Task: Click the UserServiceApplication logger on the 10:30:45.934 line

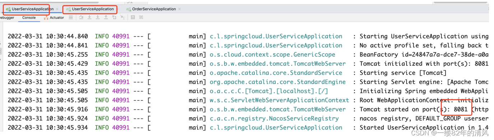Action: [x=276, y=127]
